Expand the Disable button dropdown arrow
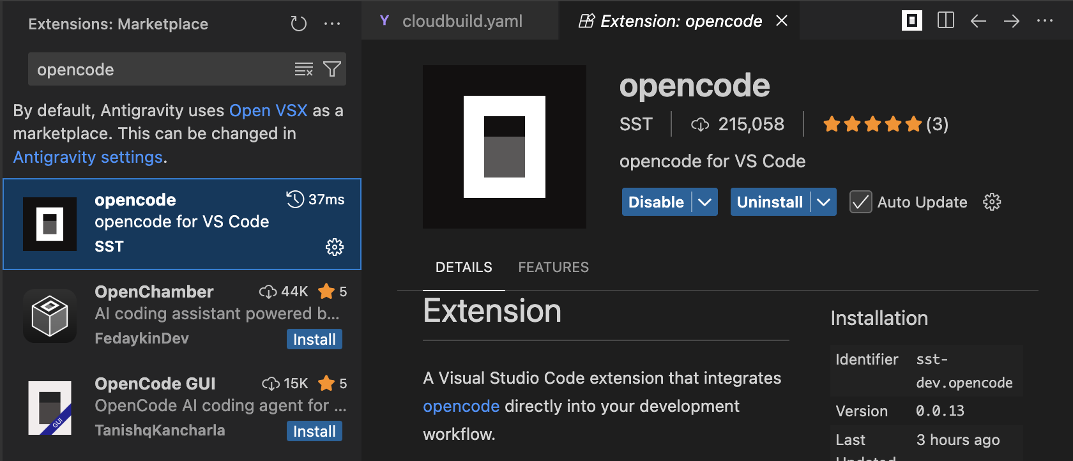 (705, 202)
